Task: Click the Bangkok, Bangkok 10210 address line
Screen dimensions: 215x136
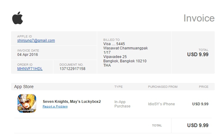Action: 125,61
